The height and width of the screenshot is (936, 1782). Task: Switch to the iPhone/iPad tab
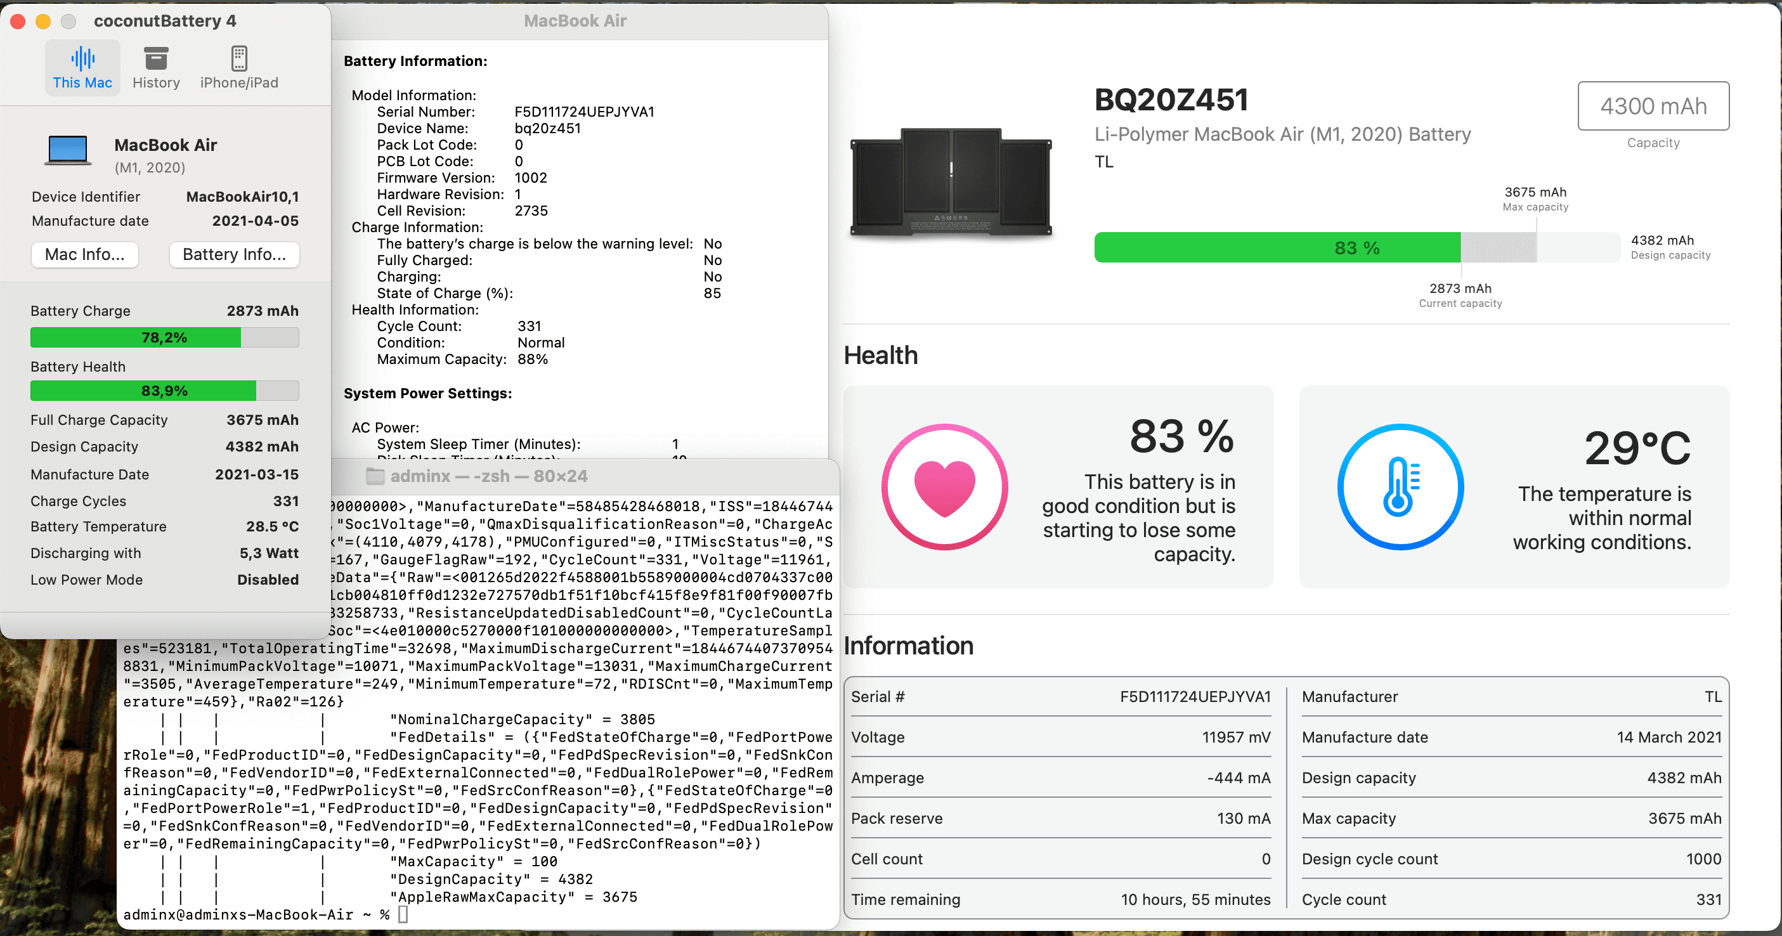coord(239,67)
